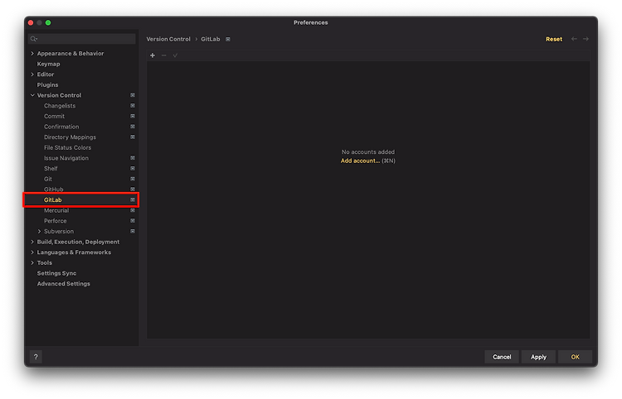The width and height of the screenshot is (622, 399).
Task: Open Keymap settings
Action: point(48,64)
